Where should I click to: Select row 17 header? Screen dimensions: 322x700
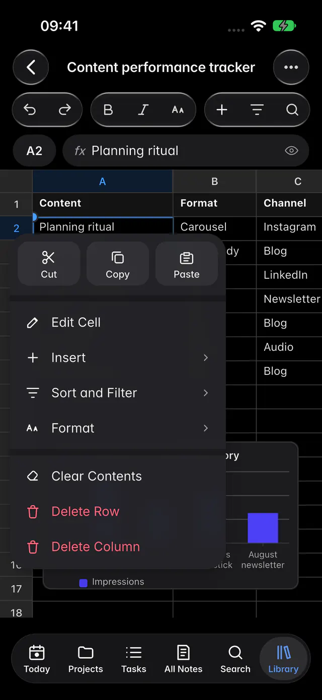pos(16,589)
